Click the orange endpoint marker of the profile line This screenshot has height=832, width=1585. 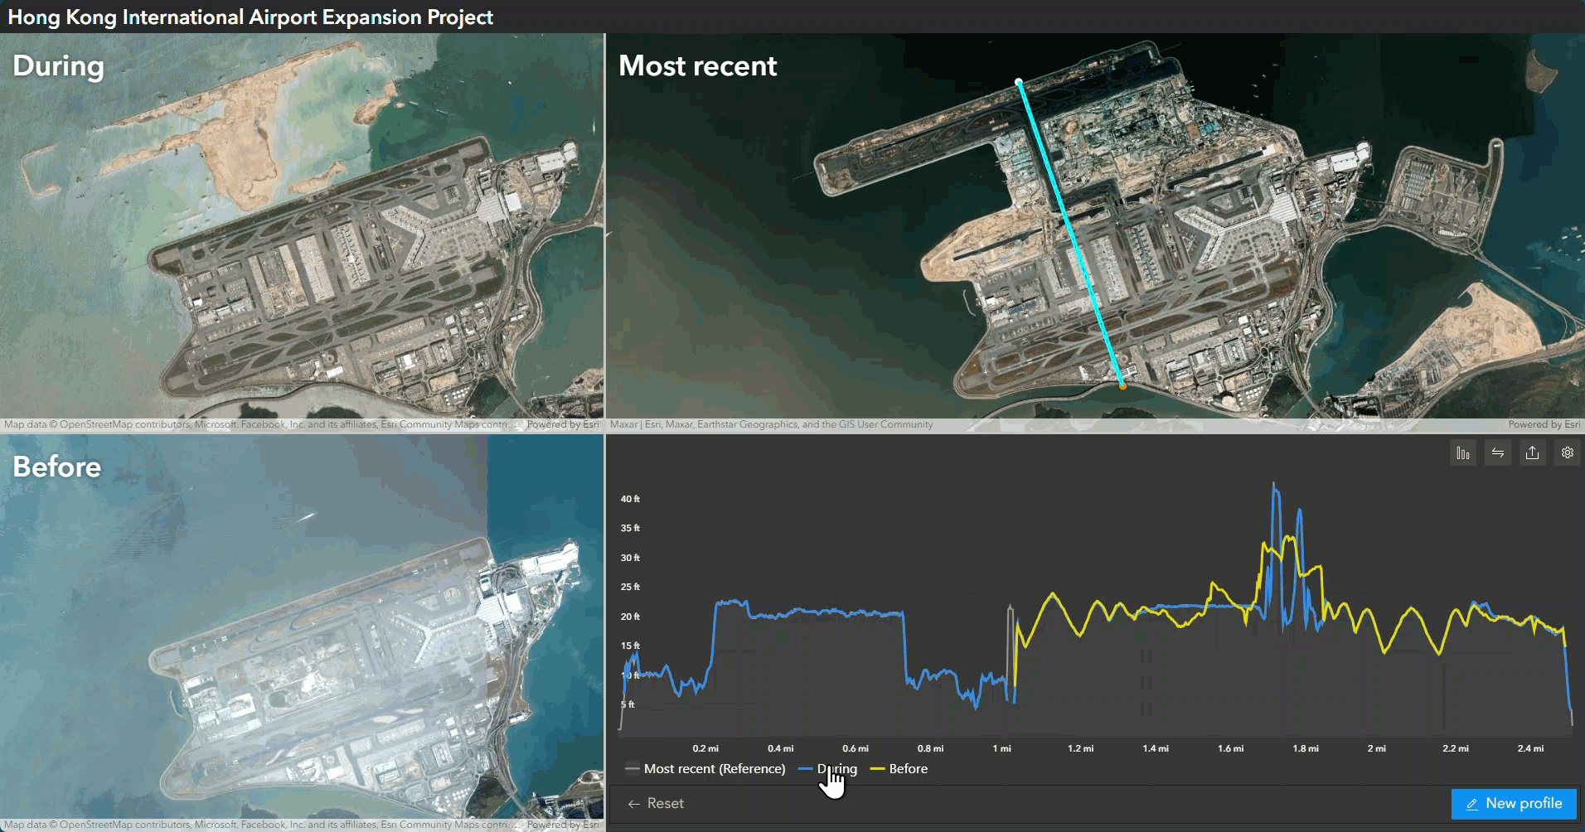pyautogui.click(x=1122, y=385)
